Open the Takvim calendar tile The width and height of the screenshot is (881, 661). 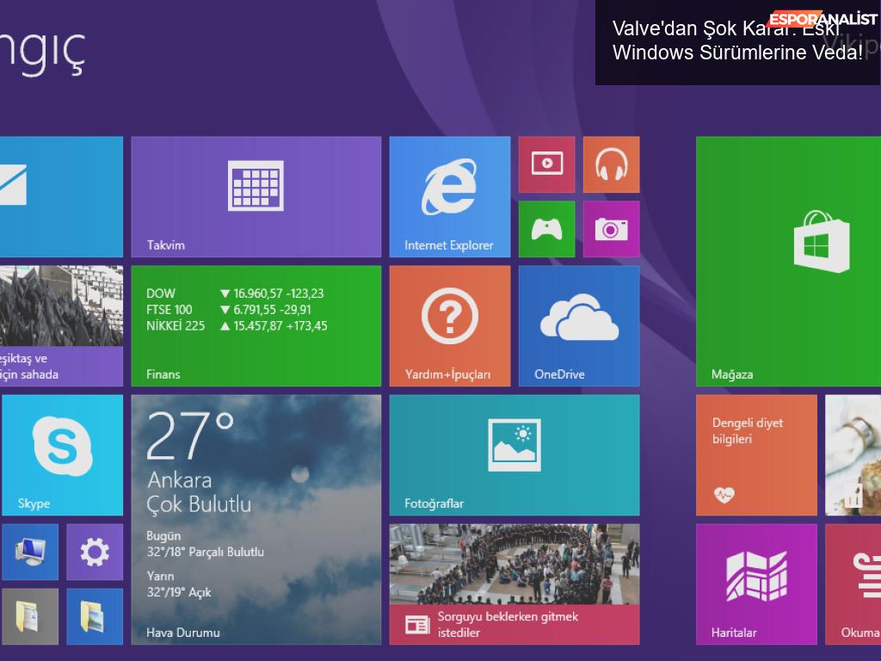(x=256, y=196)
